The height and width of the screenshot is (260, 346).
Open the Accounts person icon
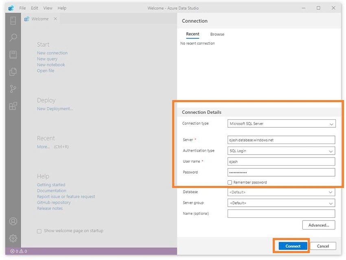click(13, 221)
